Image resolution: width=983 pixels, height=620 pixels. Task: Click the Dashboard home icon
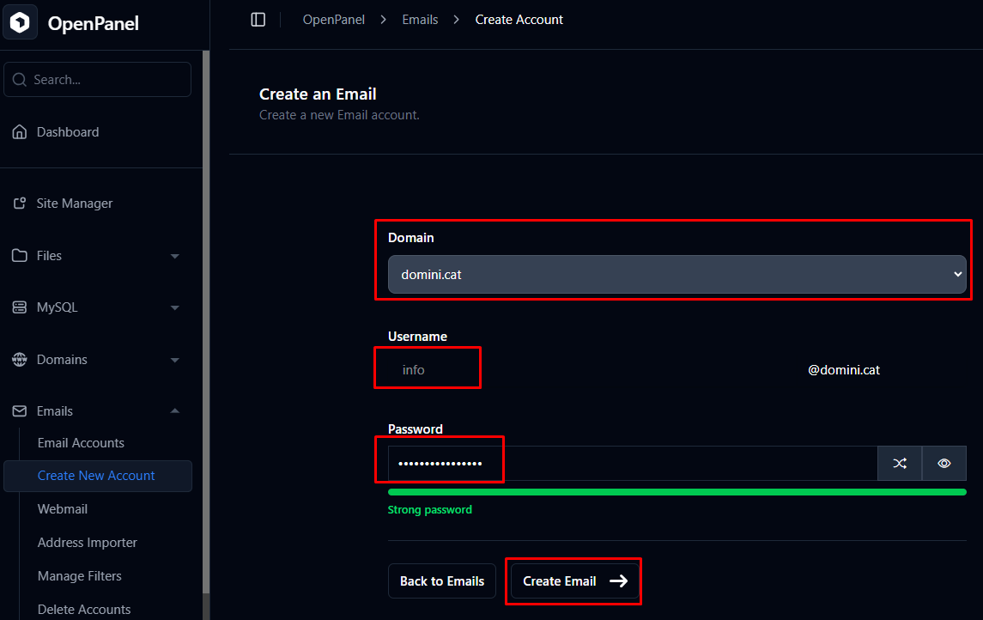[20, 132]
